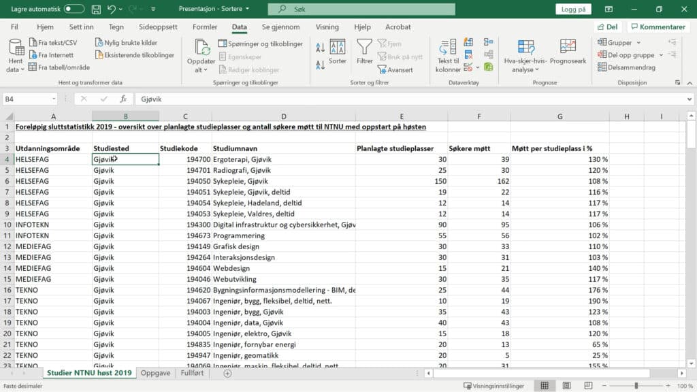
Task: Create a Prognoseark forecast sheet
Action: 568,52
